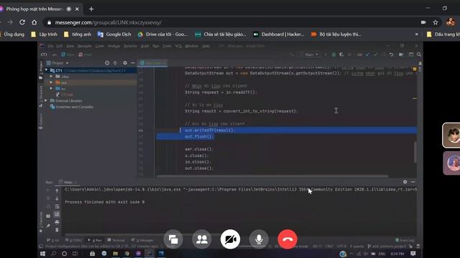The image size is (460, 258).
Task: Click the first participant thumbnail
Action: point(452,135)
